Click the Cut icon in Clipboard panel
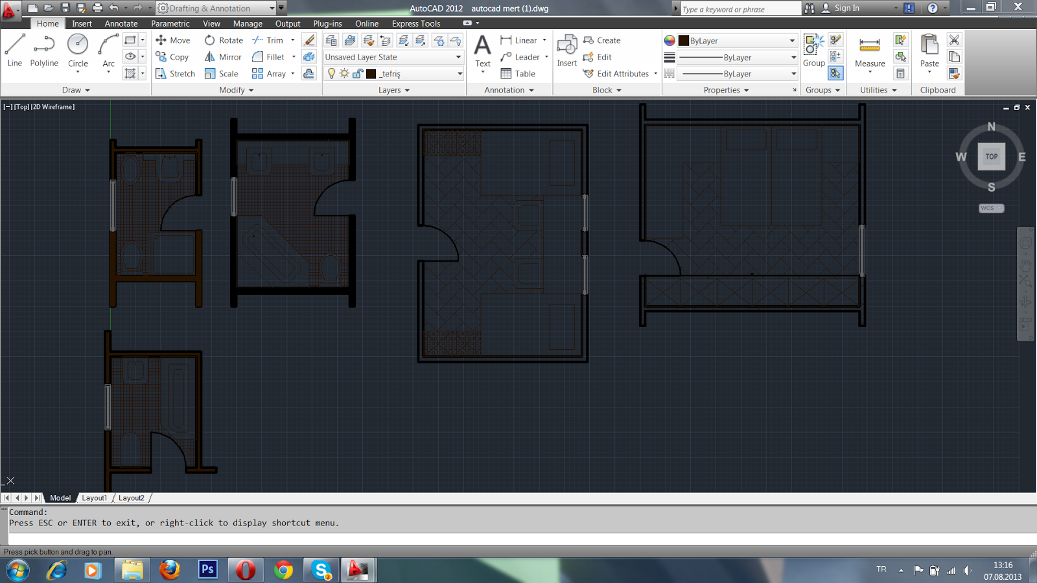 (954, 40)
